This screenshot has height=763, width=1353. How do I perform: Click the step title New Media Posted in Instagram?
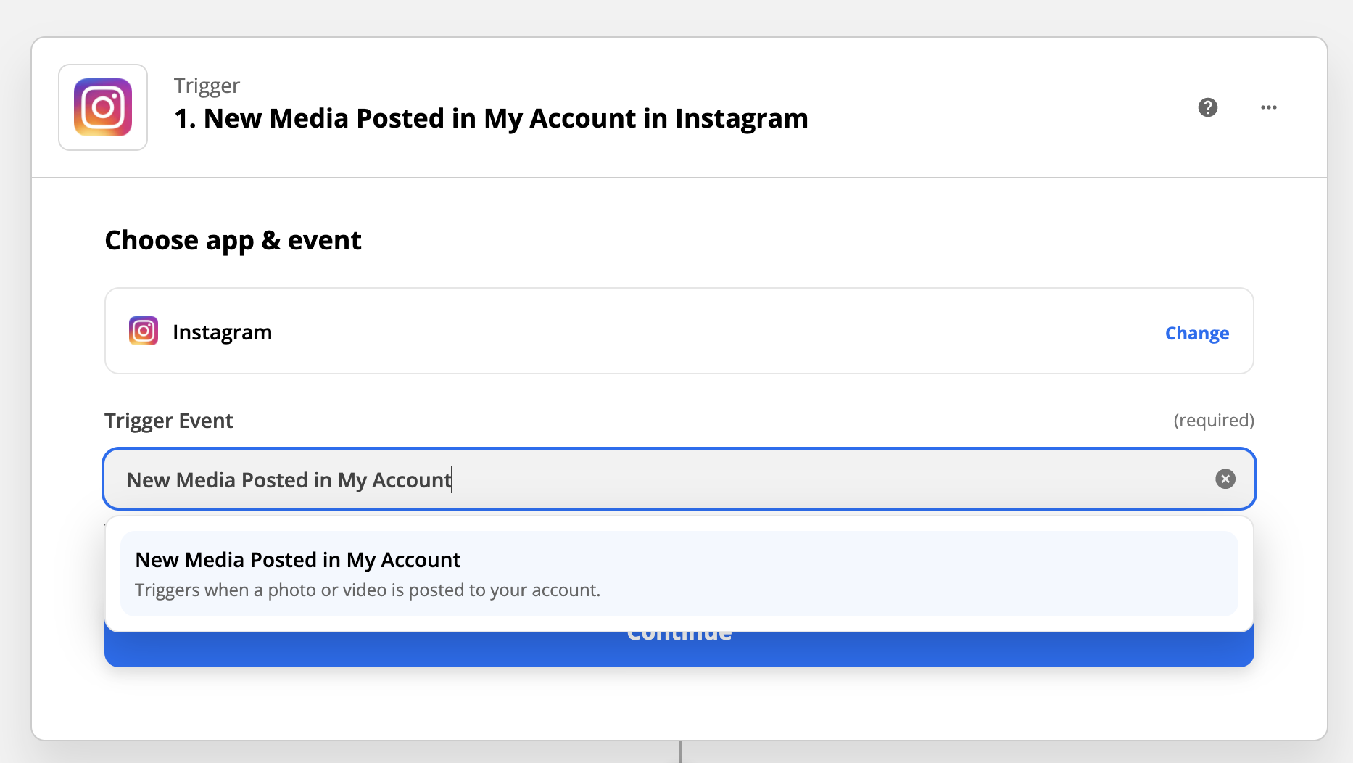[491, 118]
